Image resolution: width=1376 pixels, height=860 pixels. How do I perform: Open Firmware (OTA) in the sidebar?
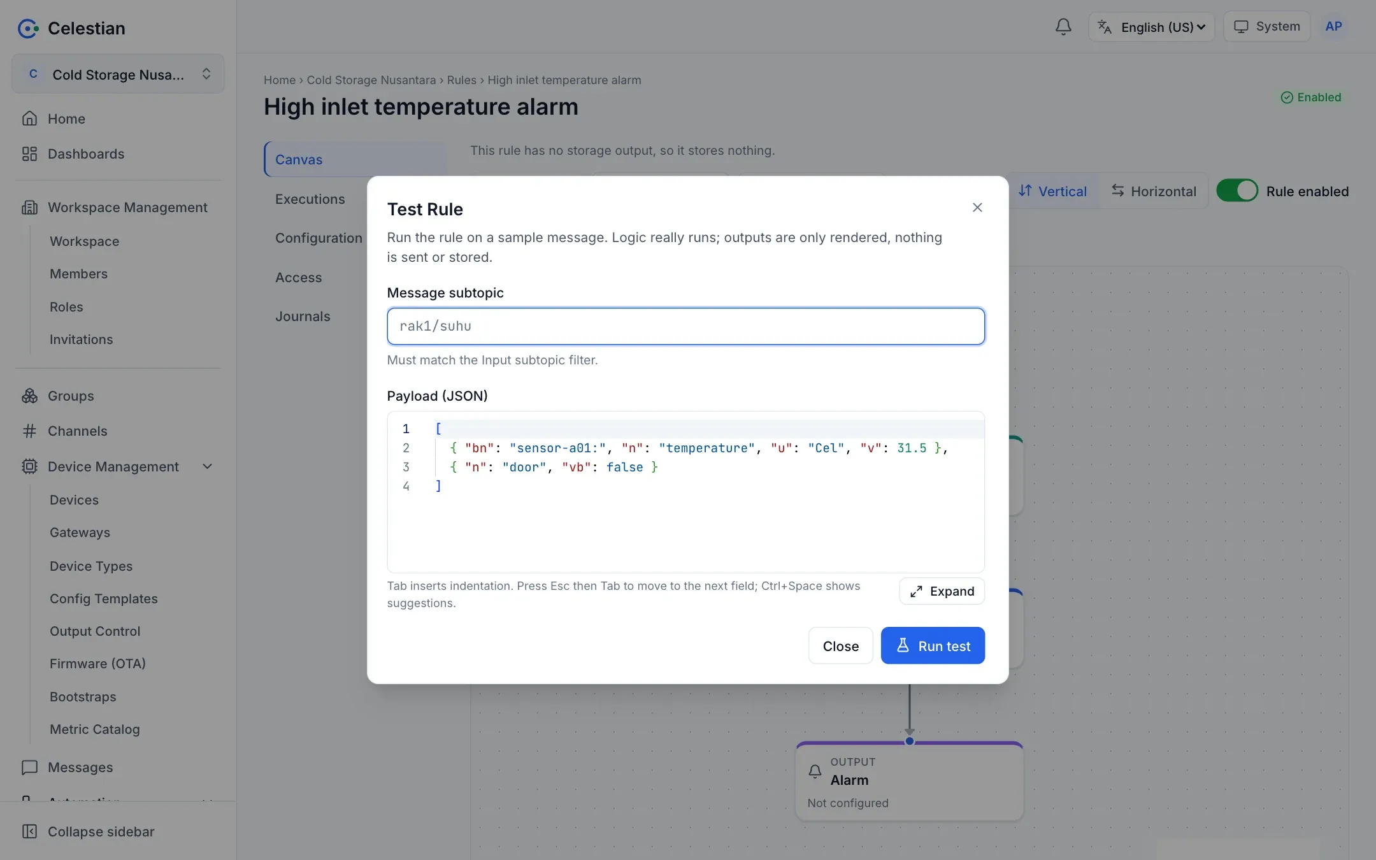click(97, 664)
